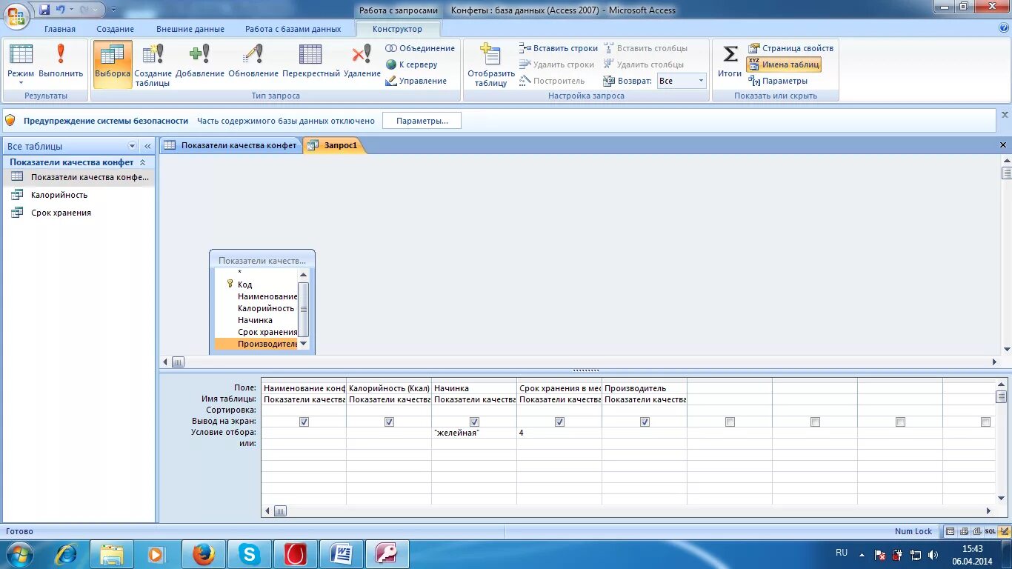The image size is (1012, 569).
Task: Check display box in second empty column
Action: 815,422
